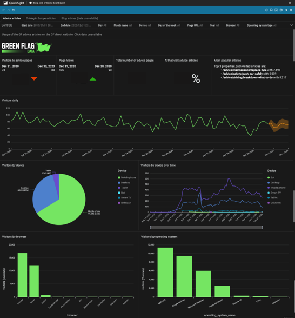295x318 pixels.
Task: Toggle Unknown in device over time legend
Action: 274,203
